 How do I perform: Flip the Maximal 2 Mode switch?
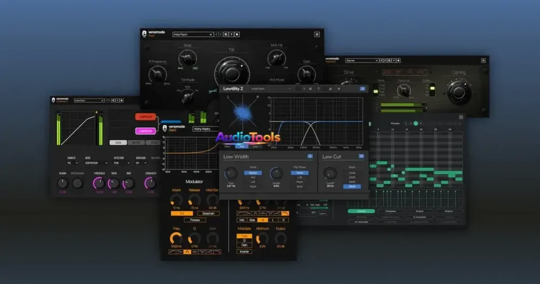click(375, 90)
